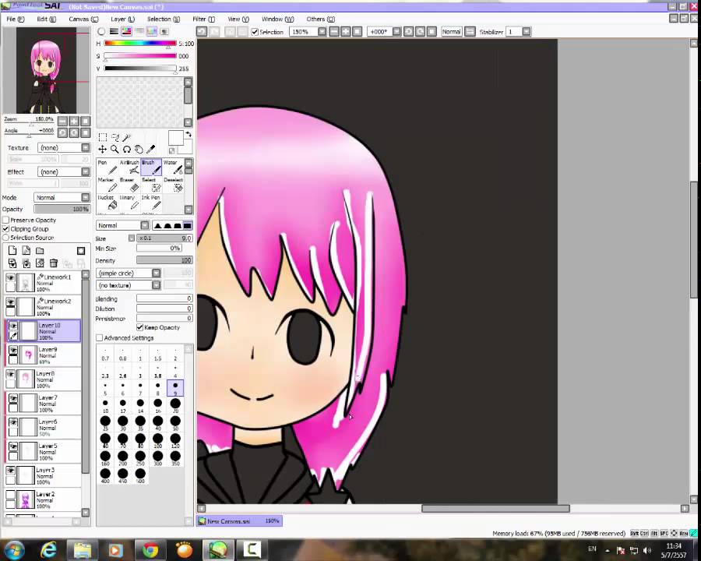Screen dimensions: 701x561
Task: Adjust the brush Density slider
Action: pos(164,260)
